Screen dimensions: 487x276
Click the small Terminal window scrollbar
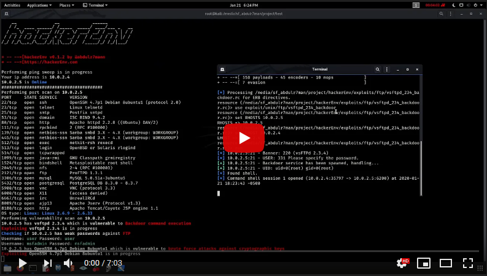coord(421,169)
